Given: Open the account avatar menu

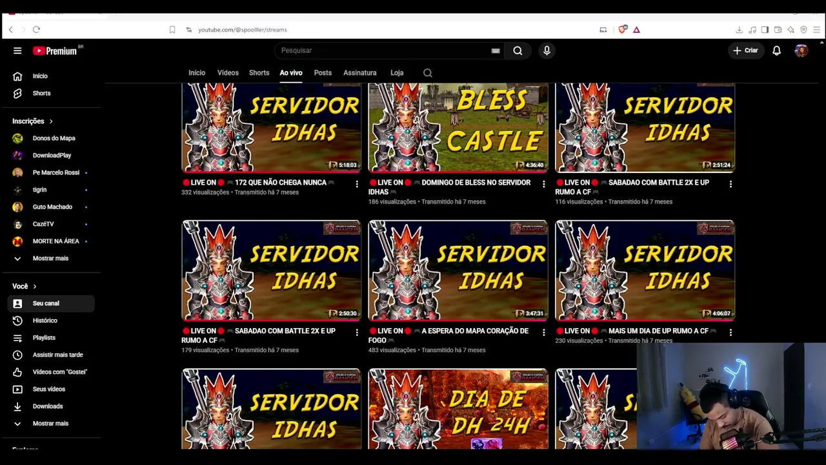Looking at the screenshot, I should [801, 50].
